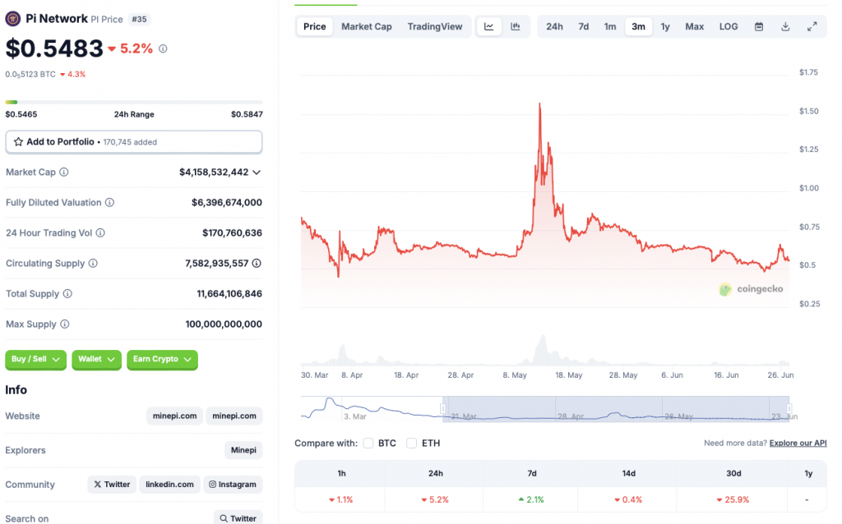Toggle LOG scale on chart

[729, 26]
